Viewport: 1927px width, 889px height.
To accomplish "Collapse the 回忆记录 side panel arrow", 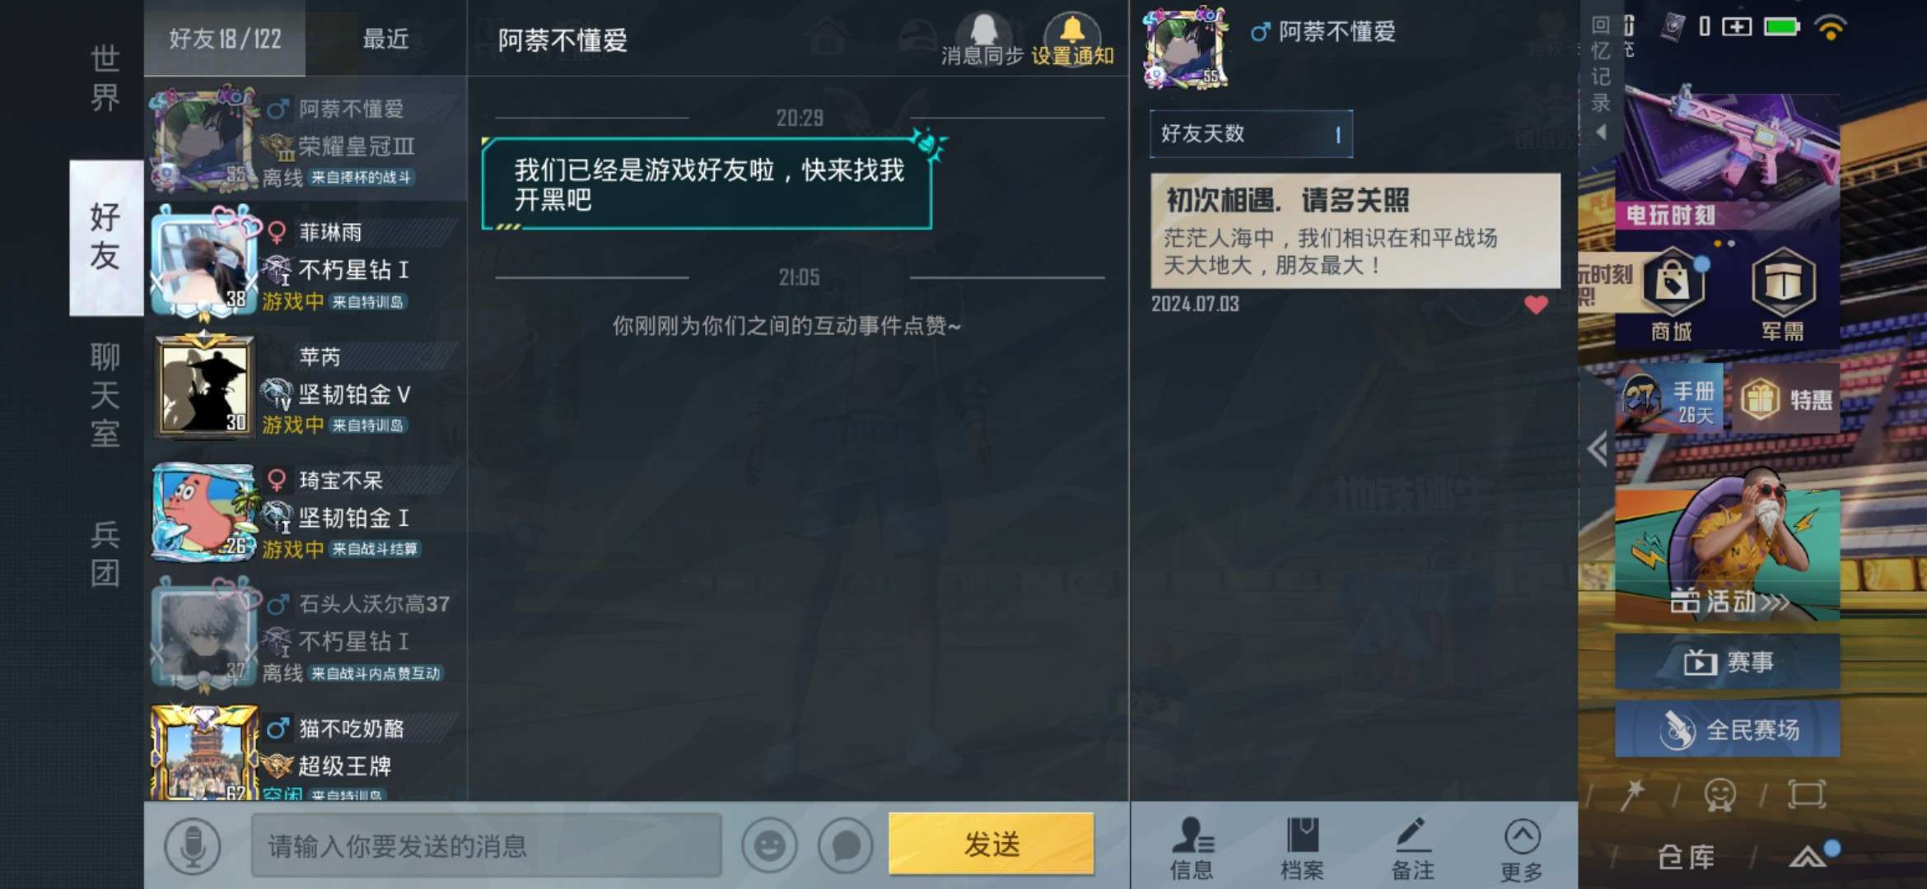I will pyautogui.click(x=1601, y=132).
